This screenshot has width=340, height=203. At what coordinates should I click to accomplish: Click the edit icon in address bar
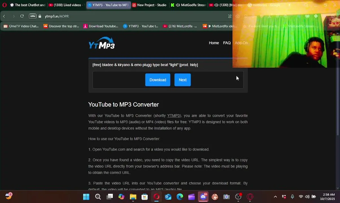(230, 16)
